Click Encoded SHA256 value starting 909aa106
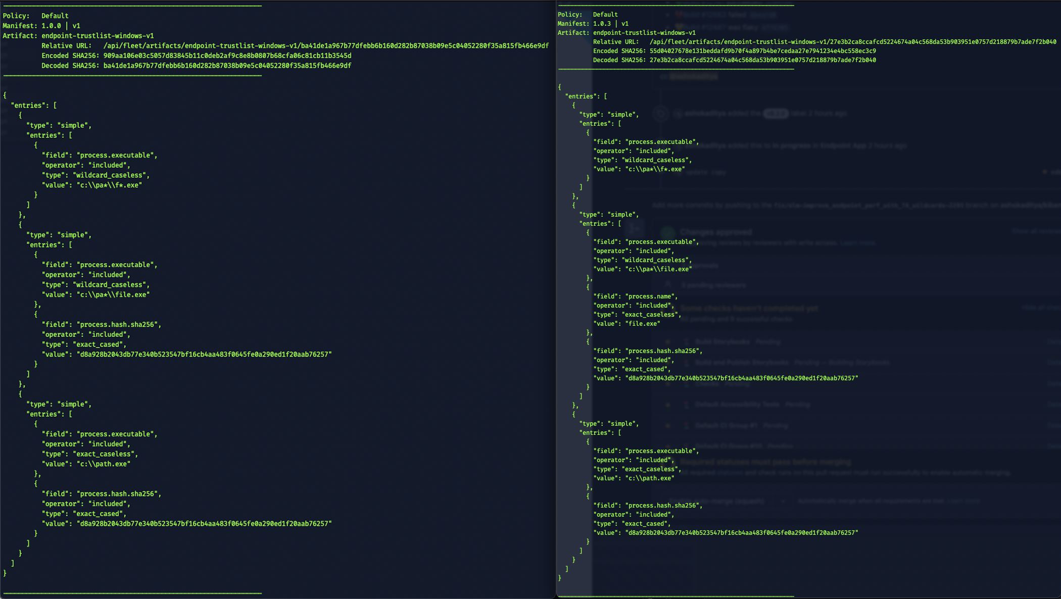1061x599 pixels. point(227,56)
